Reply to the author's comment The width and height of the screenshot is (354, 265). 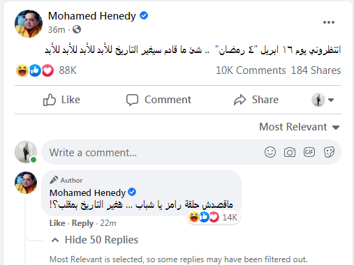(82, 223)
